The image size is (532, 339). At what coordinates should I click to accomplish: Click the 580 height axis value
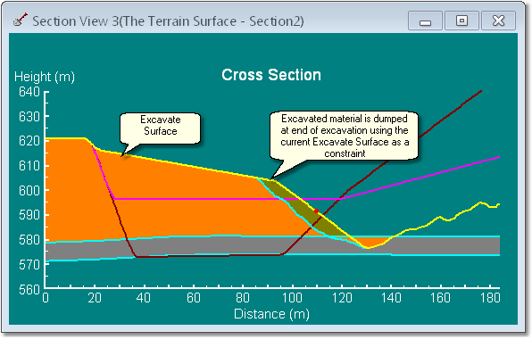(29, 240)
